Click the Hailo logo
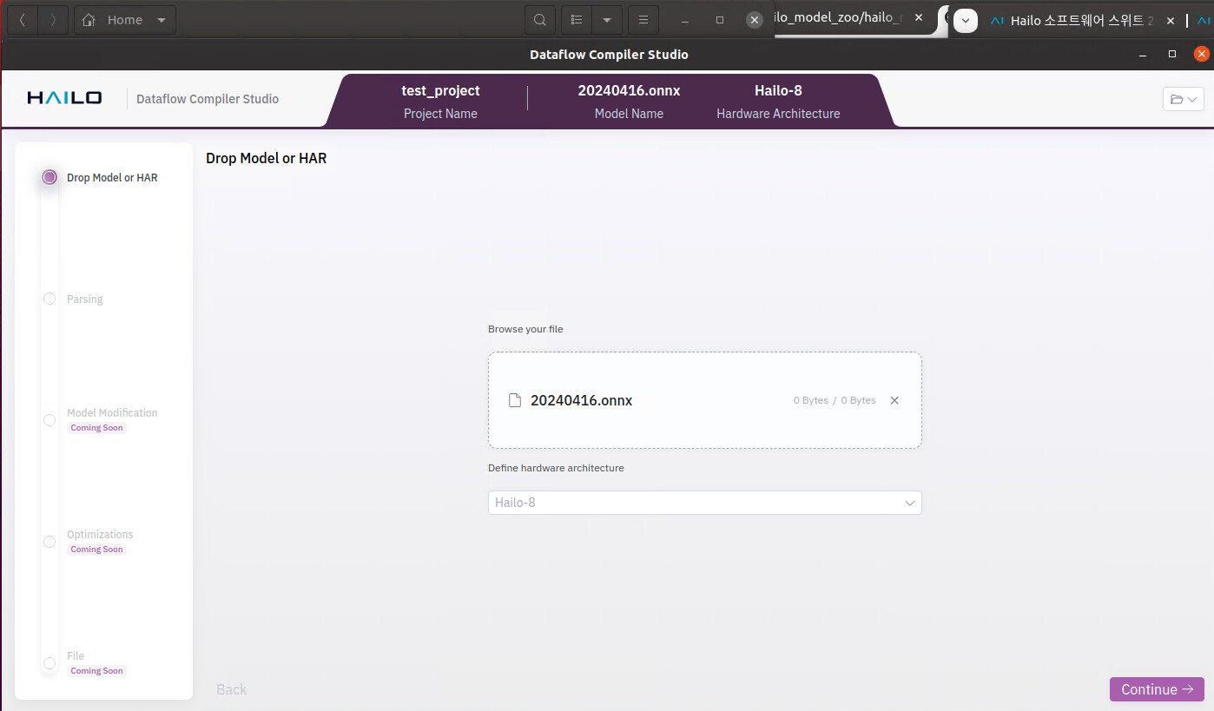 pyautogui.click(x=64, y=98)
